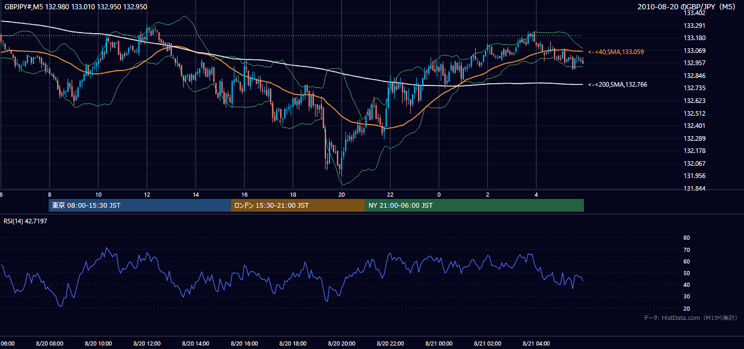The image size is (744, 349).
Task: Click hour tick 16 under the price chart
Action: [245, 195]
